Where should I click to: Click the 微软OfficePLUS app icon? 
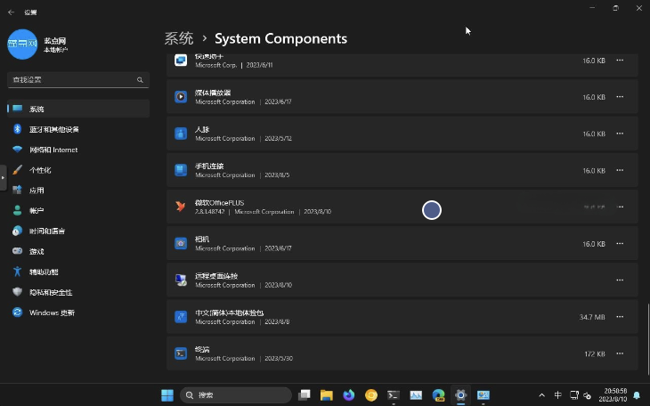pyautogui.click(x=181, y=207)
